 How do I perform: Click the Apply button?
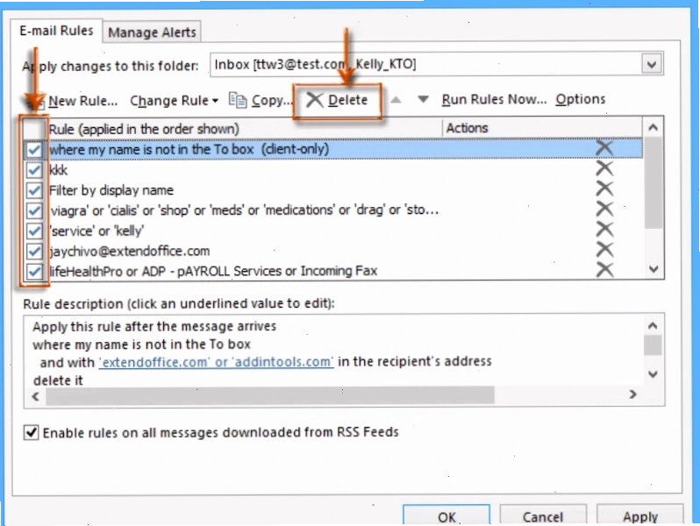[640, 516]
